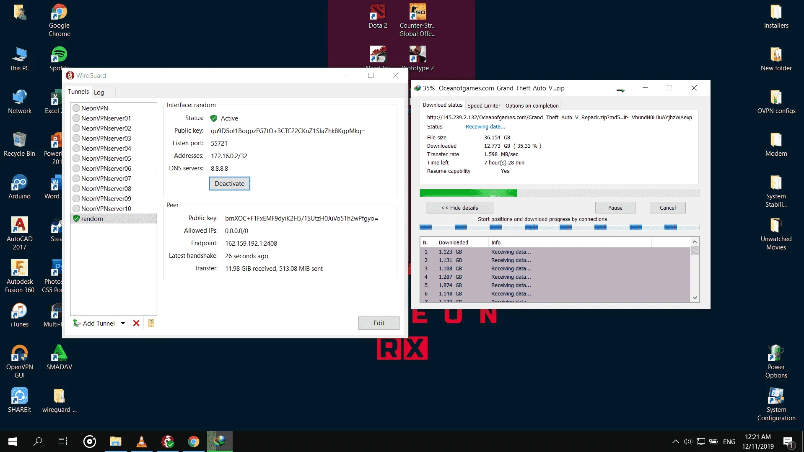Pause the GTA V download
Viewport: 804px width, 452px height.
pyautogui.click(x=615, y=208)
